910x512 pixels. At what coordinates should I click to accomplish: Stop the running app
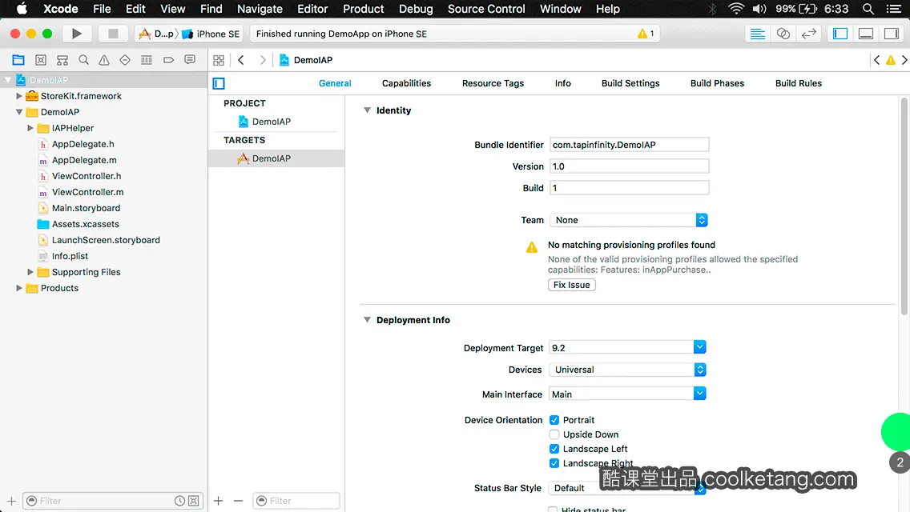113,34
